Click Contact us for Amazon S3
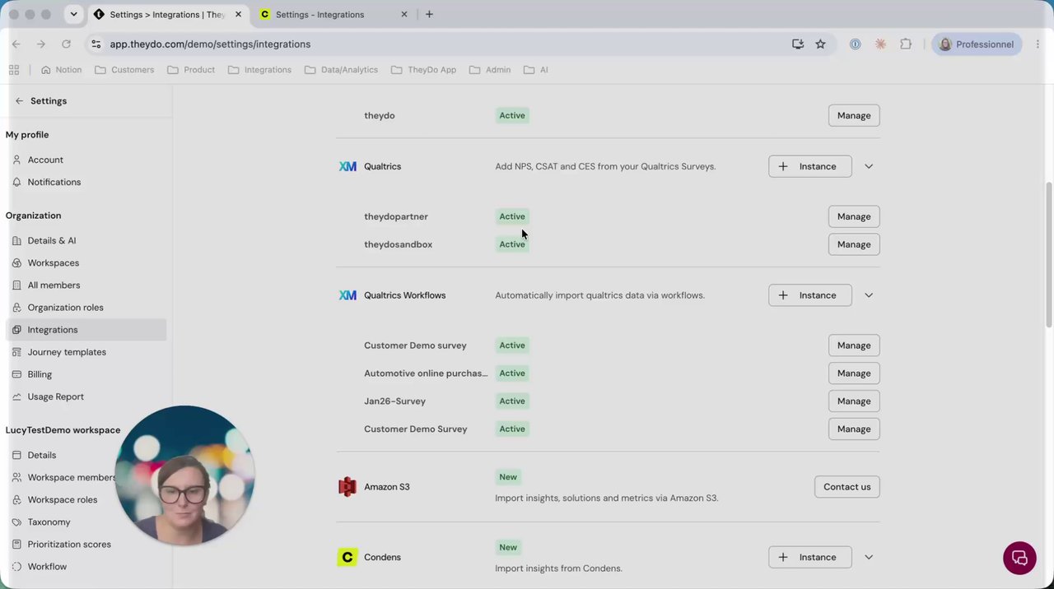1054x589 pixels. click(x=847, y=487)
